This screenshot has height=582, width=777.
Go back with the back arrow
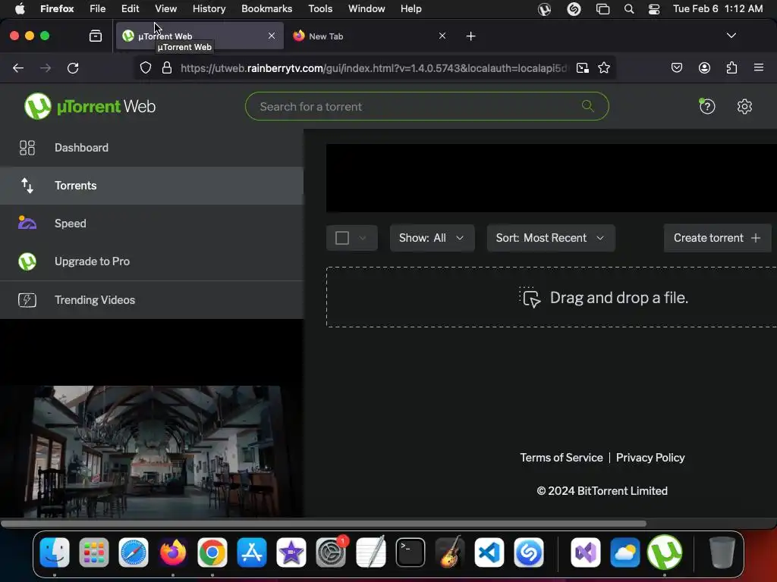click(x=18, y=68)
